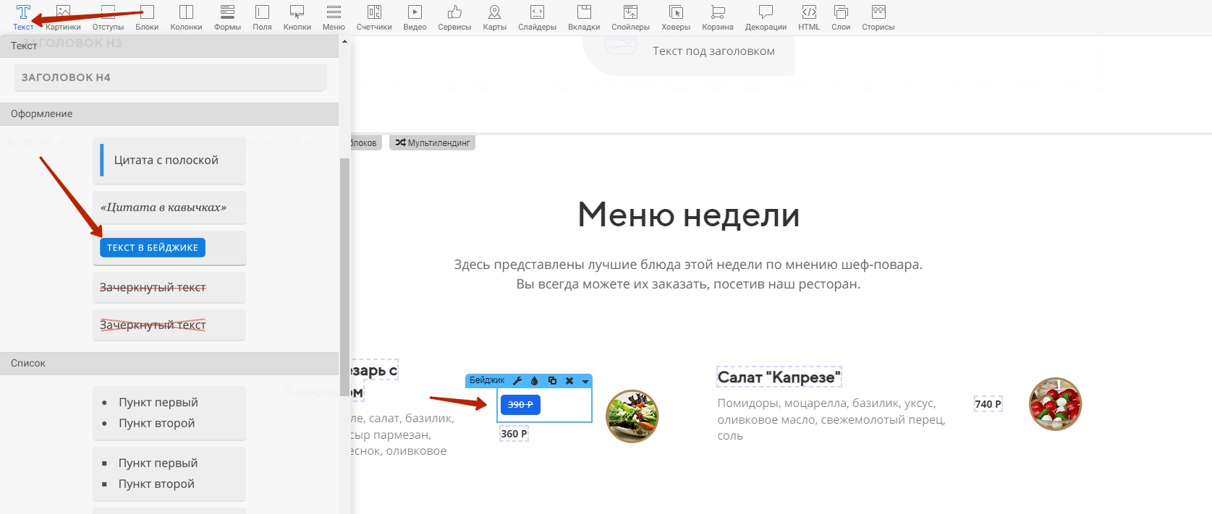Open the Блоки category
Image resolution: width=1212 pixels, height=514 pixels.
coord(147,18)
